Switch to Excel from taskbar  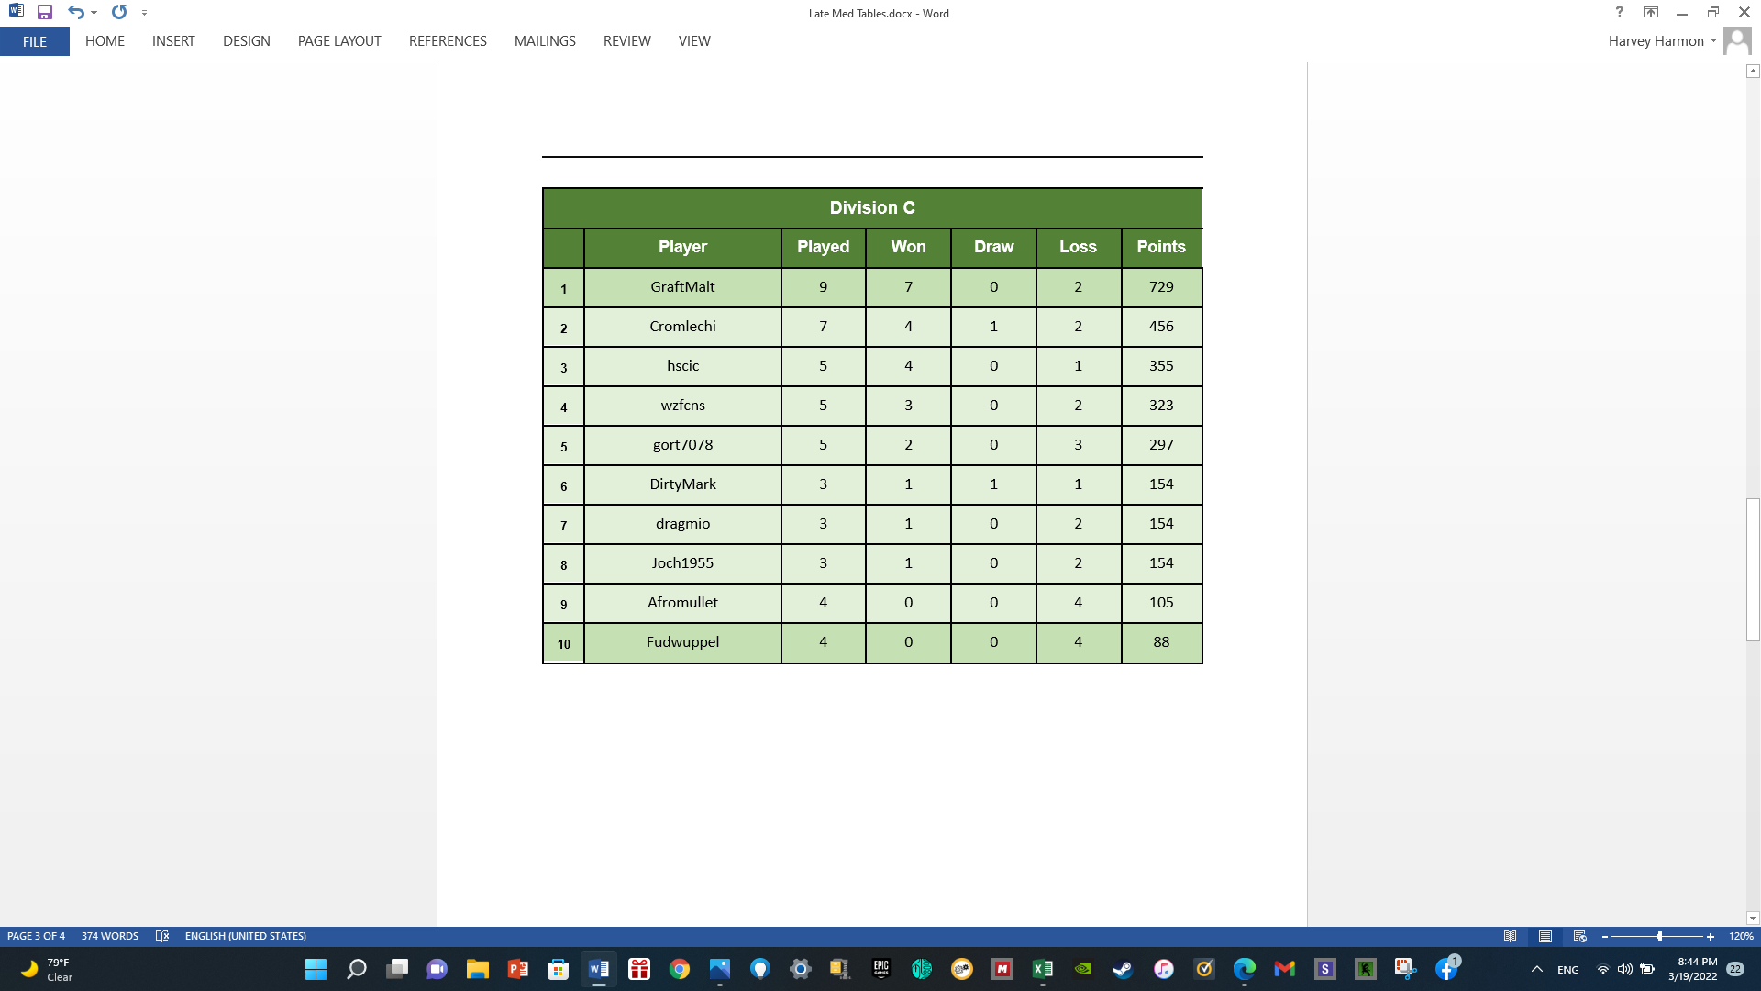pyautogui.click(x=1042, y=969)
